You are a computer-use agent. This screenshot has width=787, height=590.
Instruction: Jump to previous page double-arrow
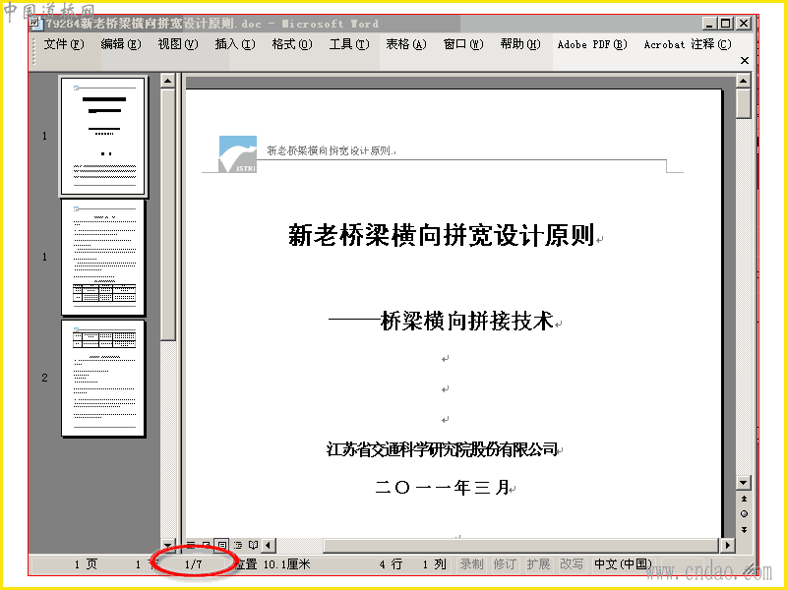click(744, 499)
